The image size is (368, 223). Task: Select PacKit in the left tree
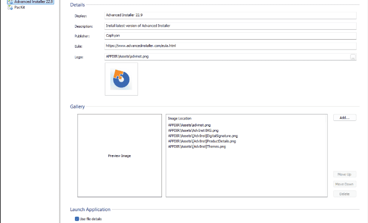click(19, 7)
